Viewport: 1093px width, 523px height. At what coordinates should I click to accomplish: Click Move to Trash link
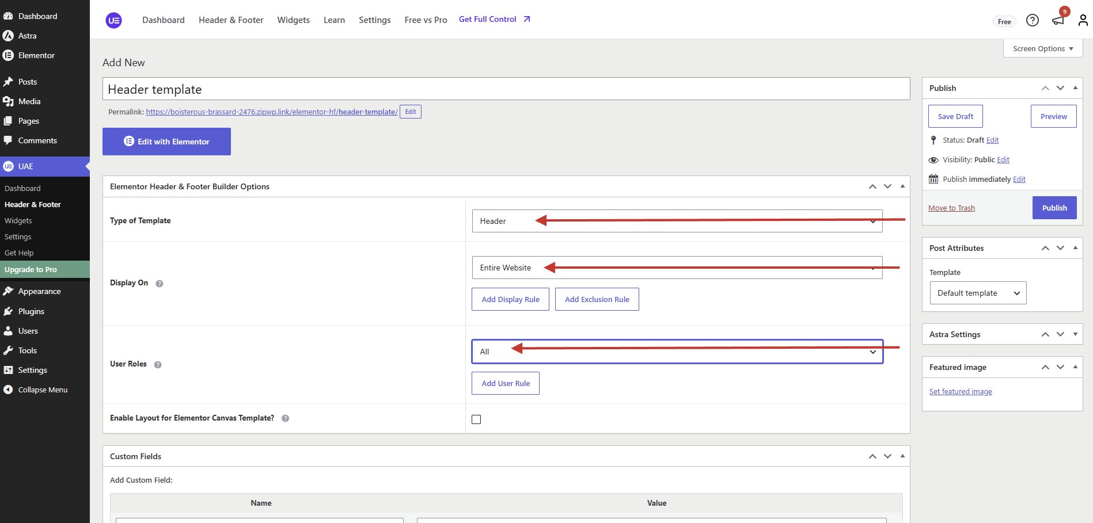(951, 208)
